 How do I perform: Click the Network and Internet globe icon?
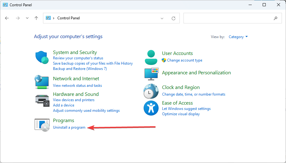pos(42,82)
